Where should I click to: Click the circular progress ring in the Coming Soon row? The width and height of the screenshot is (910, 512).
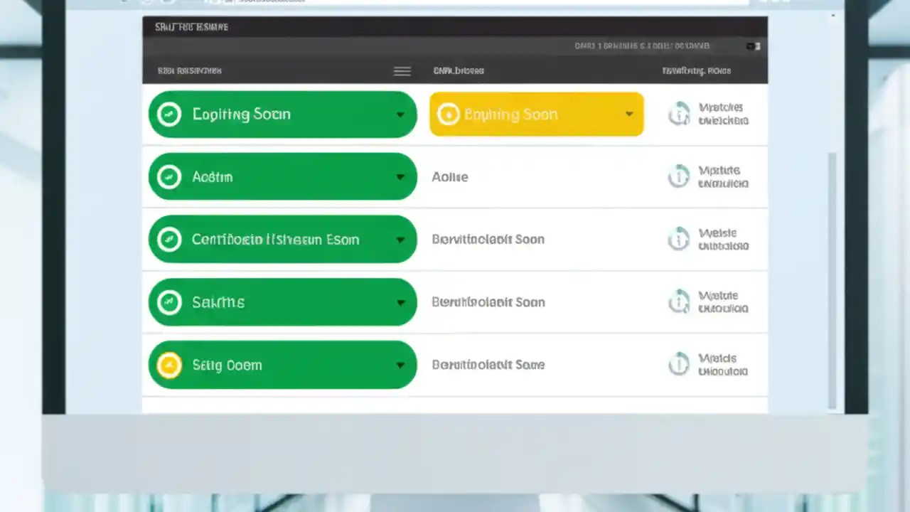(x=679, y=114)
